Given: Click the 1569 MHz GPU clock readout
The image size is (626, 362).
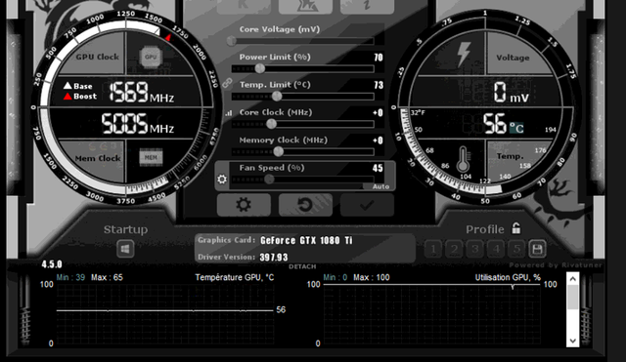Looking at the screenshot, I should click(141, 93).
